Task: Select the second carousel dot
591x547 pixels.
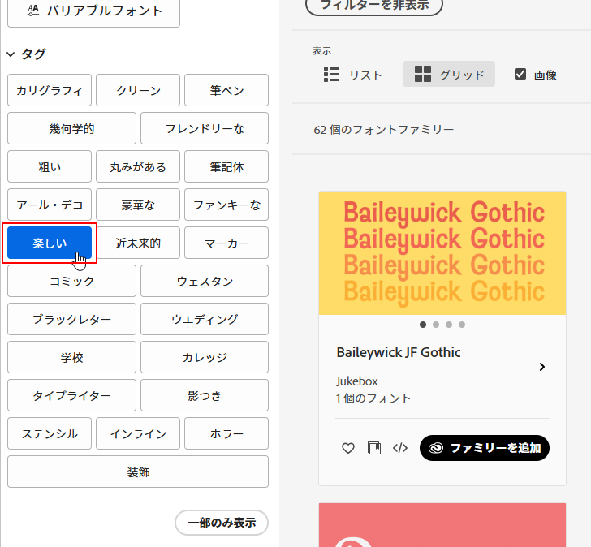Action: click(x=436, y=325)
